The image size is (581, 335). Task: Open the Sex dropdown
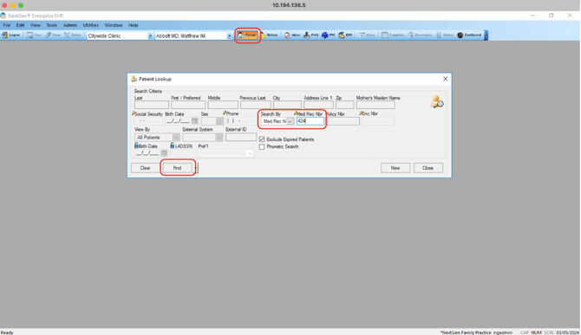[x=219, y=121]
